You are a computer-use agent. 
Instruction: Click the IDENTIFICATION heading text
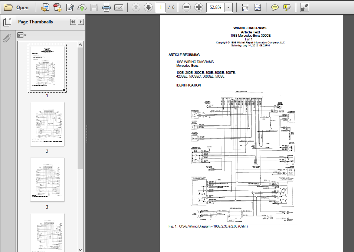coord(189,85)
